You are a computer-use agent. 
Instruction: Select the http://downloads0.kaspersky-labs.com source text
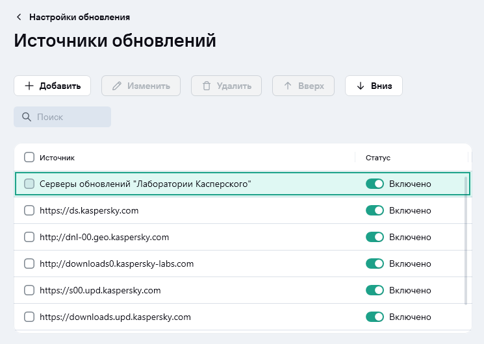116,264
